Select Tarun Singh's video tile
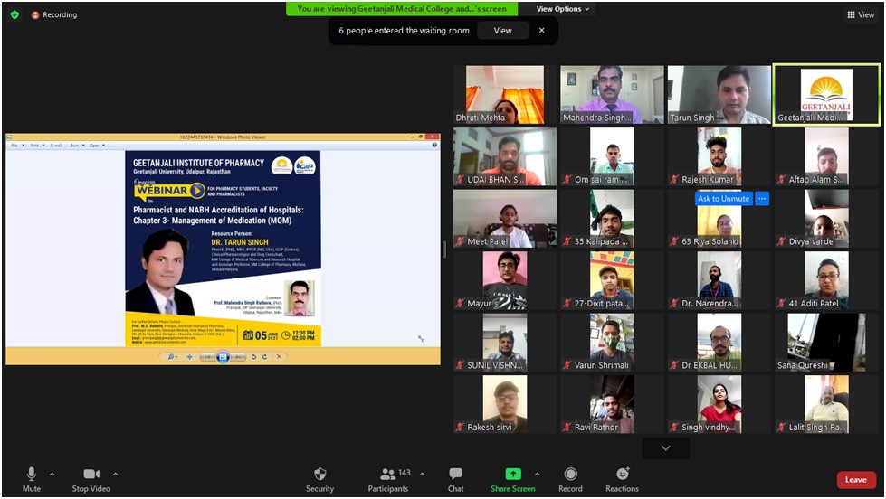The height and width of the screenshot is (499, 886). (719, 94)
